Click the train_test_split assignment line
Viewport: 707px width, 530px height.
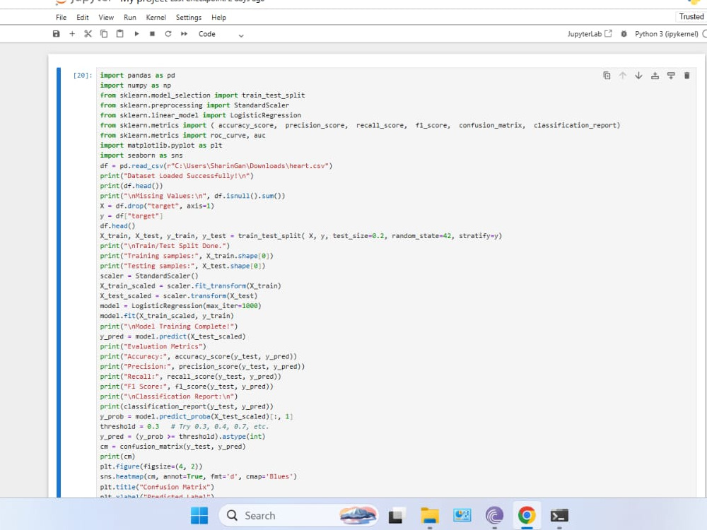point(300,236)
